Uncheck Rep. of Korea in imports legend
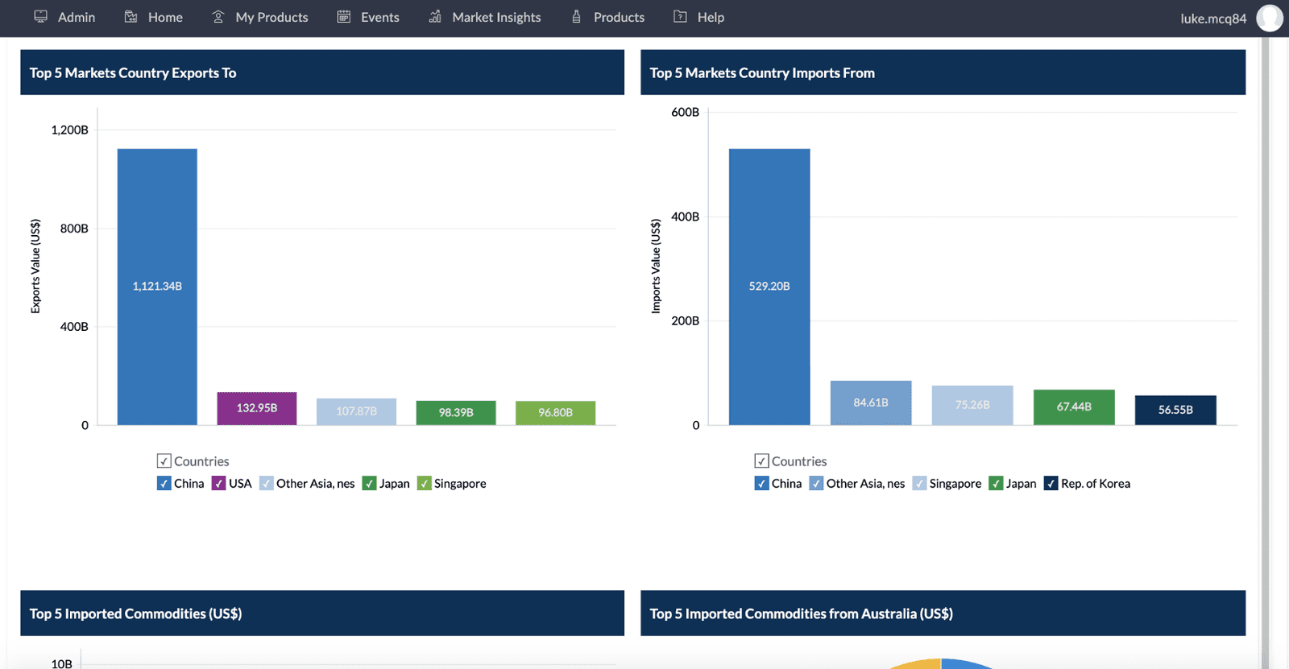The height and width of the screenshot is (669, 1289). coord(1051,483)
